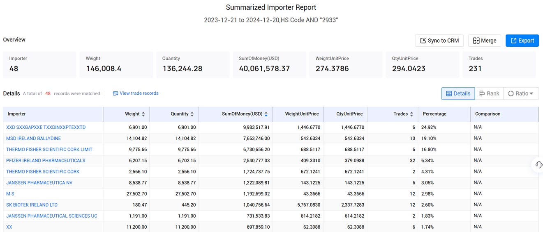
Task: Export the importer report
Action: coord(522,41)
